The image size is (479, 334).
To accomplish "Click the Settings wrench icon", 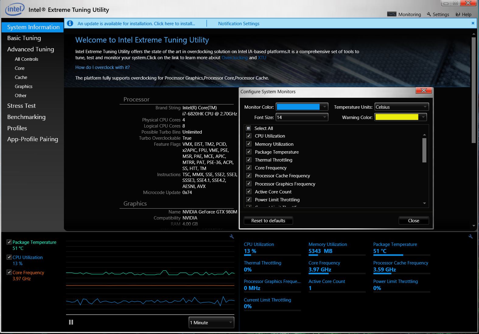I will [429, 14].
